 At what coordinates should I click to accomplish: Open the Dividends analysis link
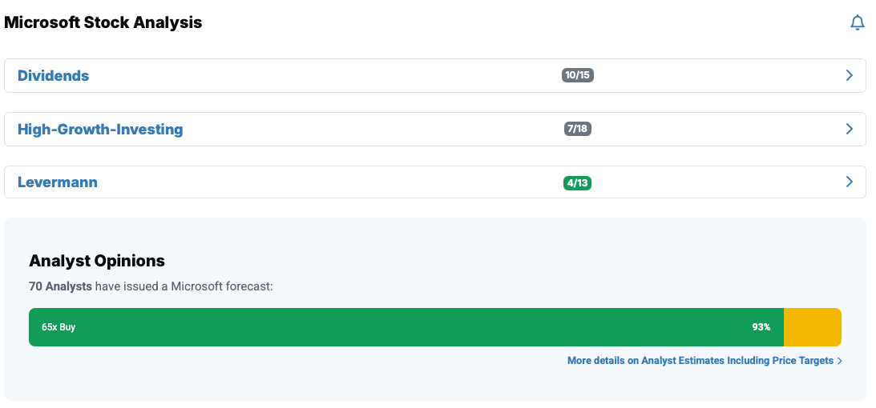[x=53, y=76]
